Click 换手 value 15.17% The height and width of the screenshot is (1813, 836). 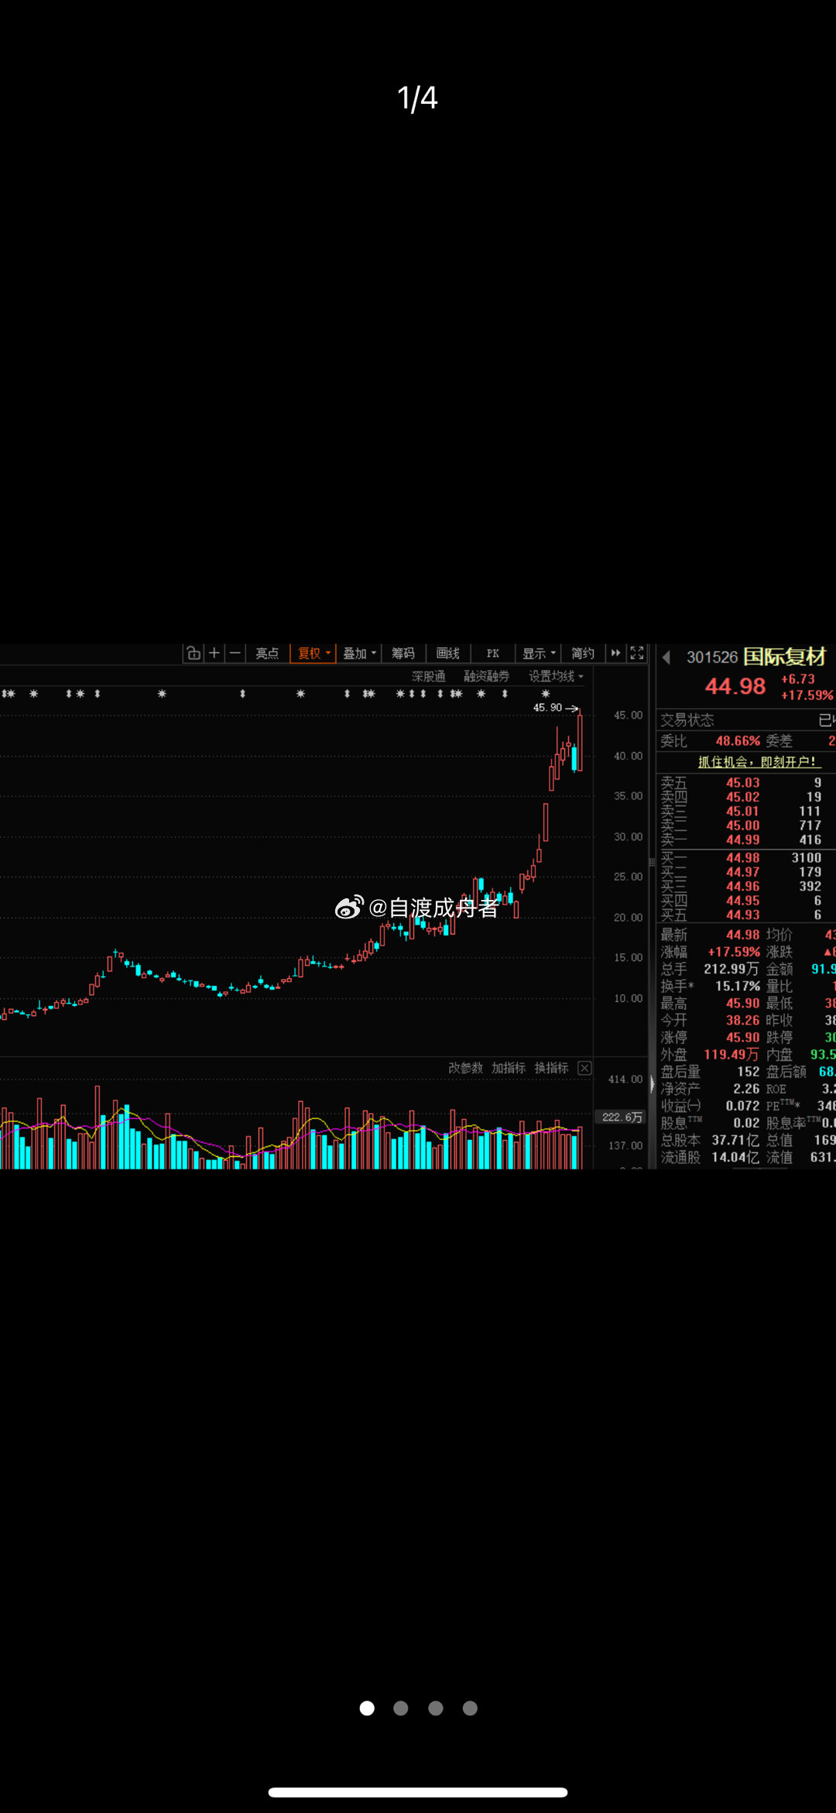click(x=738, y=986)
